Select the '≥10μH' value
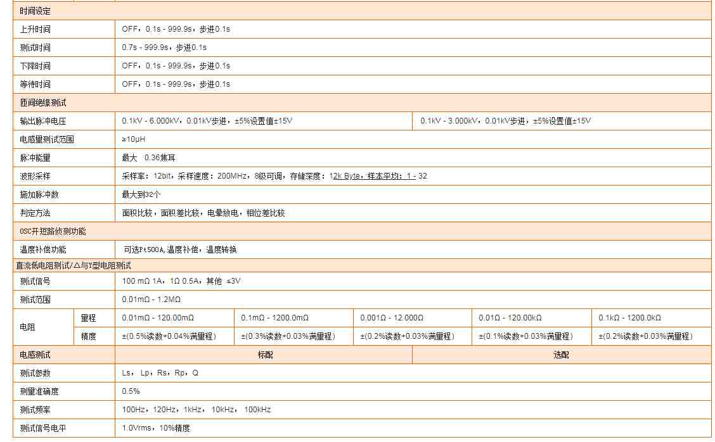The image size is (715, 442). pyautogui.click(x=134, y=139)
